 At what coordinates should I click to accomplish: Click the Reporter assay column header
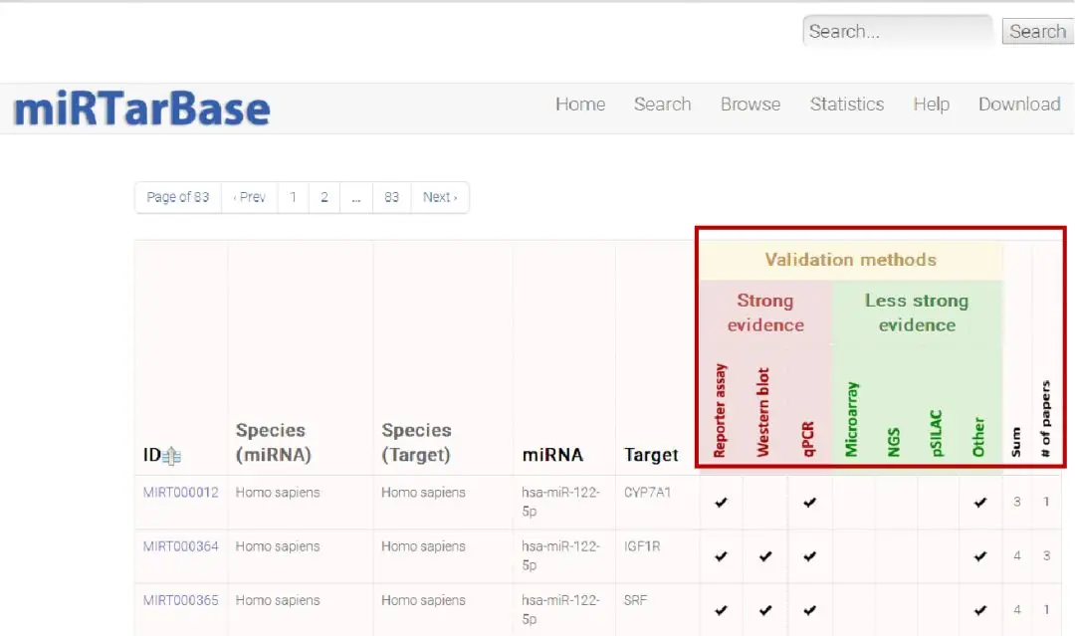(x=720, y=412)
